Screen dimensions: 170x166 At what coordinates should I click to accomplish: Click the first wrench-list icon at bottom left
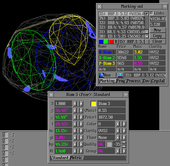pos(5,134)
